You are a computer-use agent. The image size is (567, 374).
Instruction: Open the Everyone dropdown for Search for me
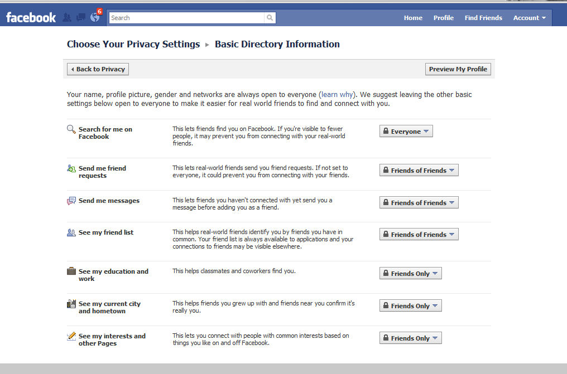[406, 131]
